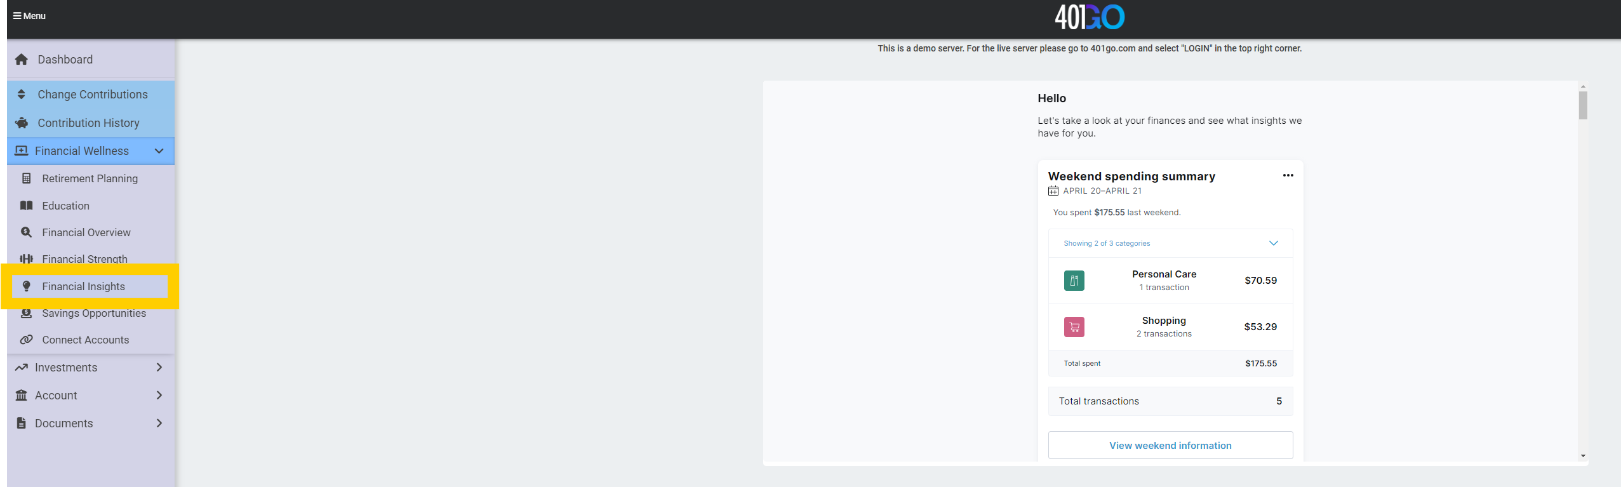Viewport: 1621px width, 487px height.
Task: Click the Connect Accounts link icon
Action: (x=27, y=340)
